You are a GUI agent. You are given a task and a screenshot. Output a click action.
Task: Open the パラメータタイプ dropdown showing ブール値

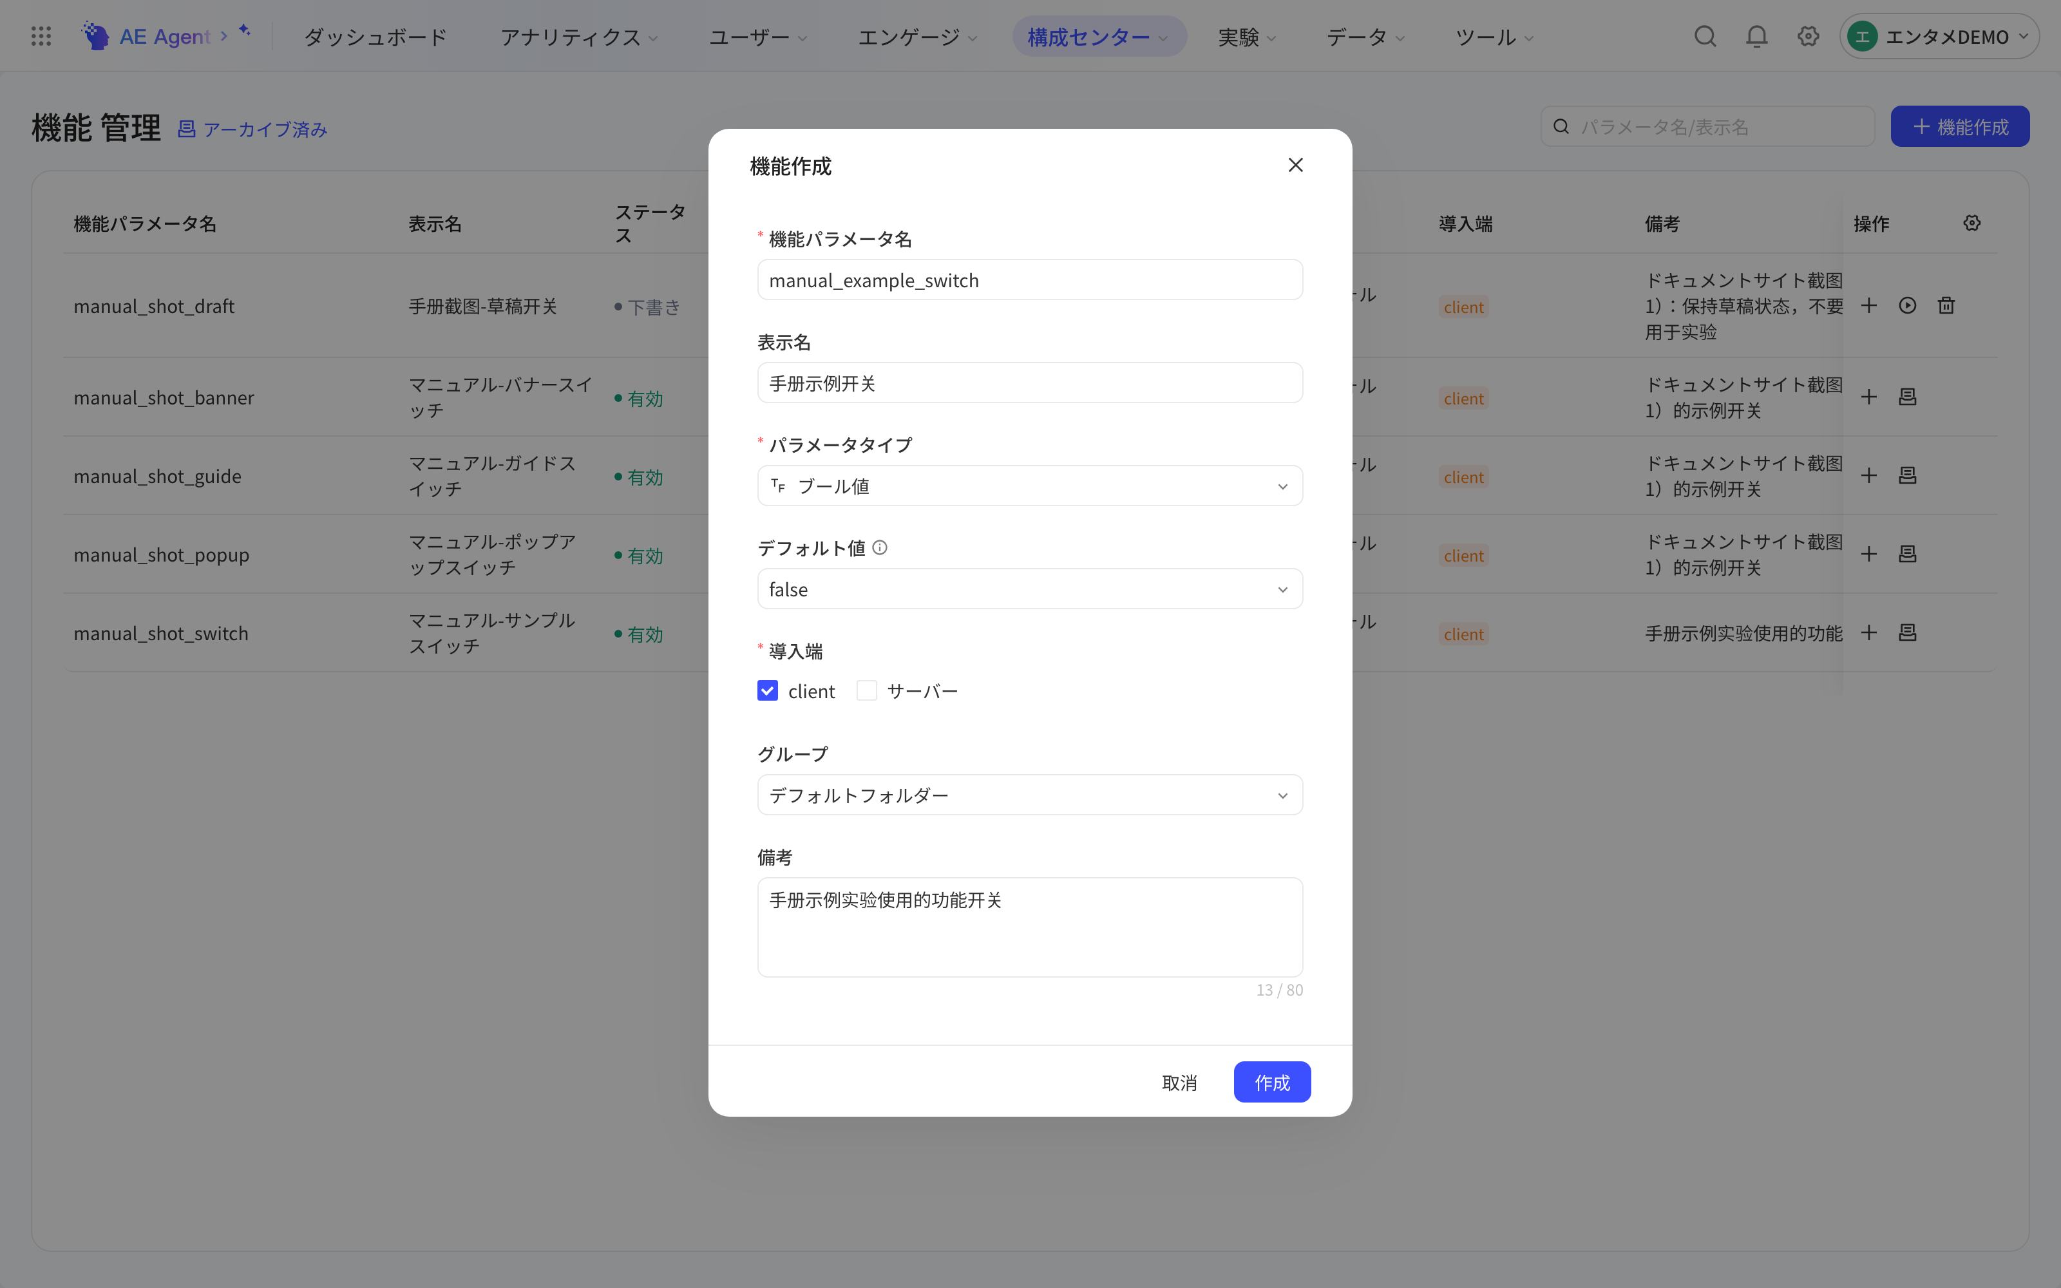coord(1030,486)
